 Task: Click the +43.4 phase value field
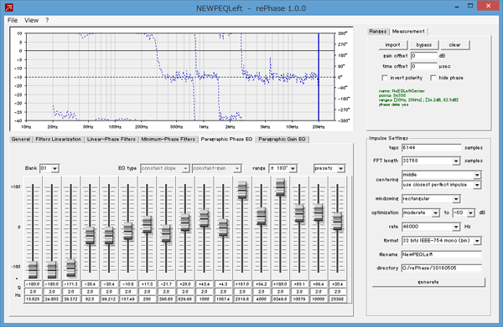pos(204,284)
